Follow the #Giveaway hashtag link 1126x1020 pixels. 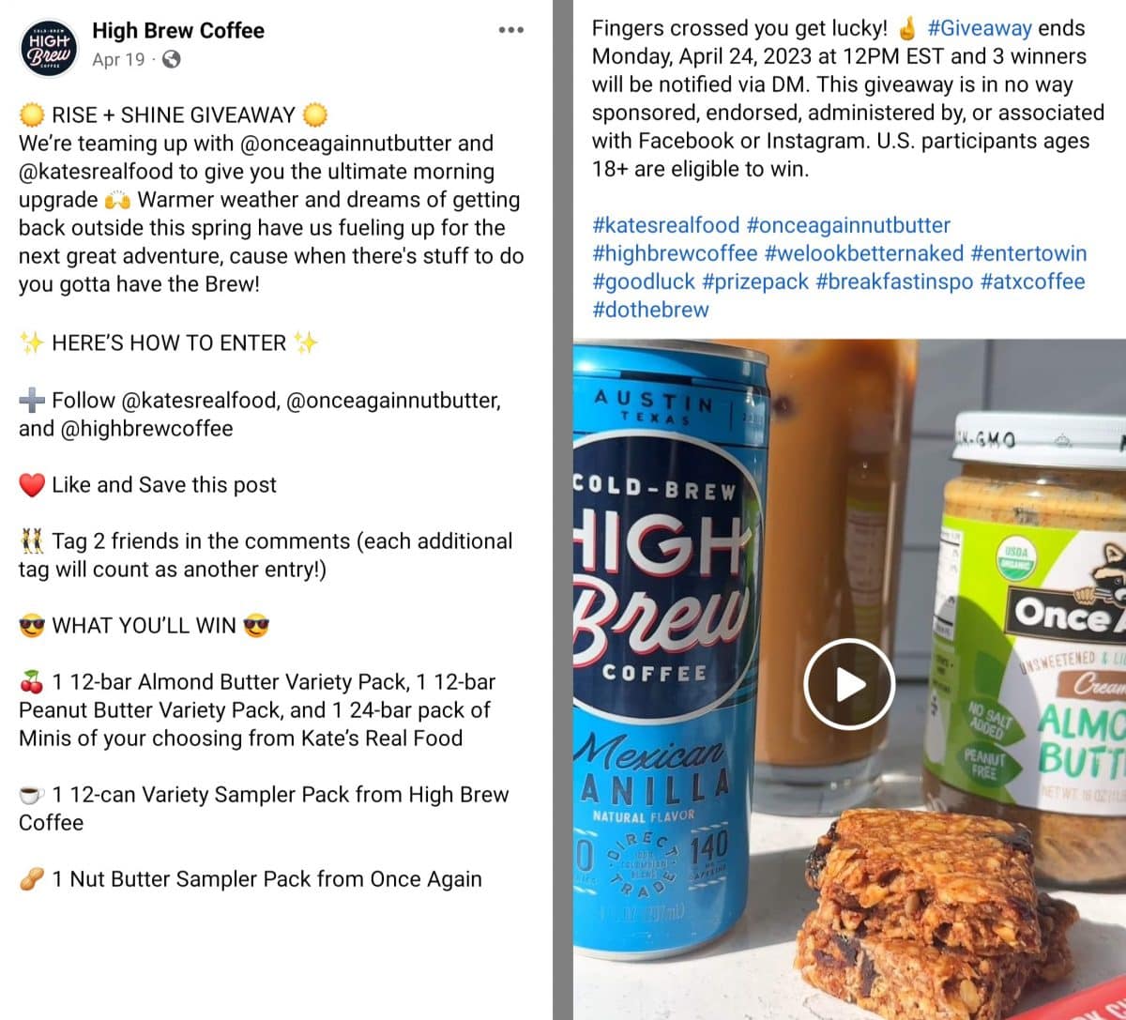coord(979,28)
